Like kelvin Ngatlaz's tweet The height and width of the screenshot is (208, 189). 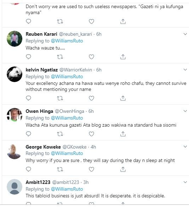tap(91, 98)
